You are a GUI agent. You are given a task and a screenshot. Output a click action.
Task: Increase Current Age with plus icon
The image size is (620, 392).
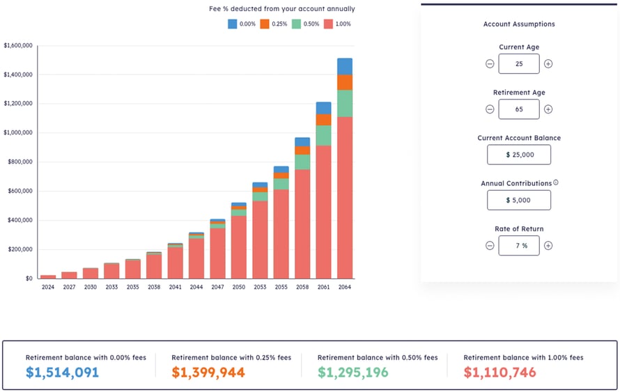click(548, 63)
